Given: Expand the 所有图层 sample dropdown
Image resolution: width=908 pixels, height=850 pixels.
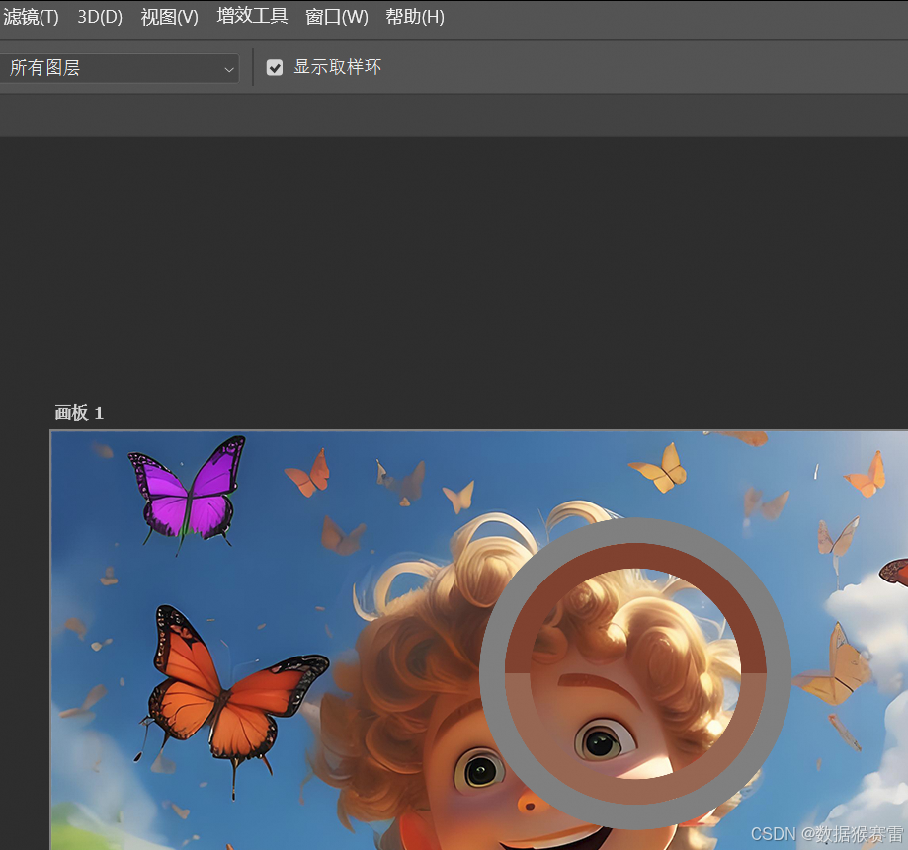Looking at the screenshot, I should click(x=119, y=68).
